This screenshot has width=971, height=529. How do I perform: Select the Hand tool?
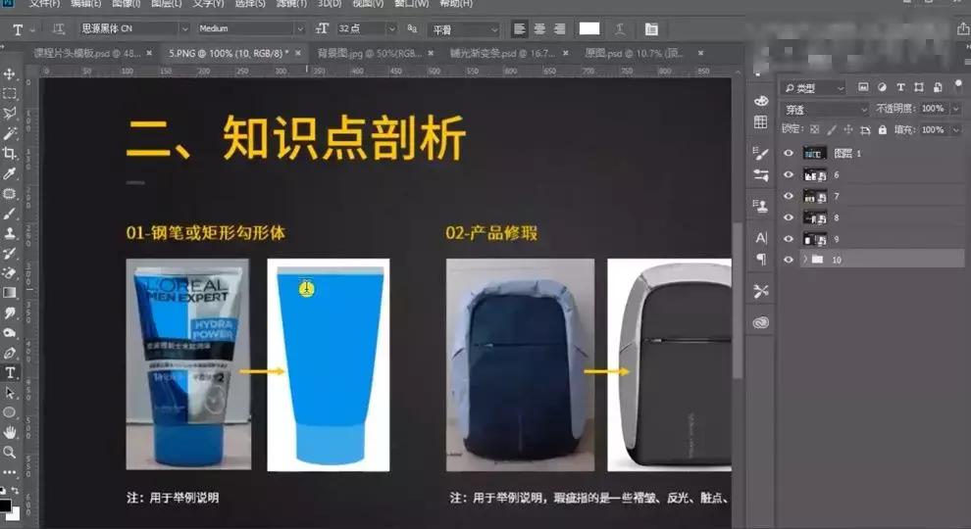[9, 432]
